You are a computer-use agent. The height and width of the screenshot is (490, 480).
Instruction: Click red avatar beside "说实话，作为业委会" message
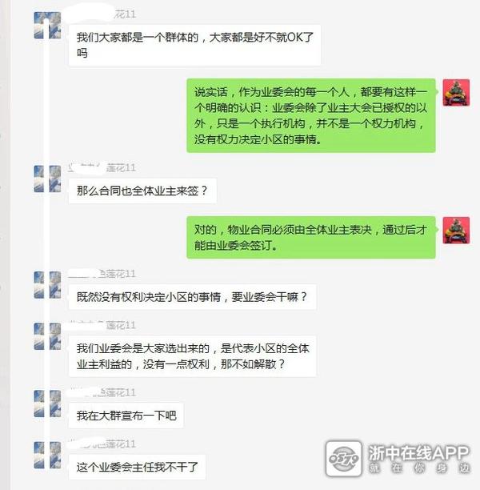tap(456, 93)
